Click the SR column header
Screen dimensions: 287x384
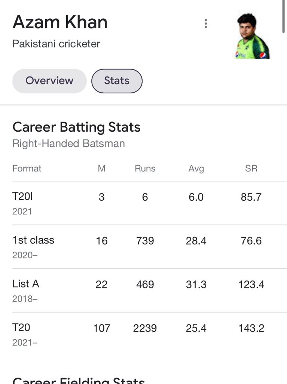[x=251, y=168]
